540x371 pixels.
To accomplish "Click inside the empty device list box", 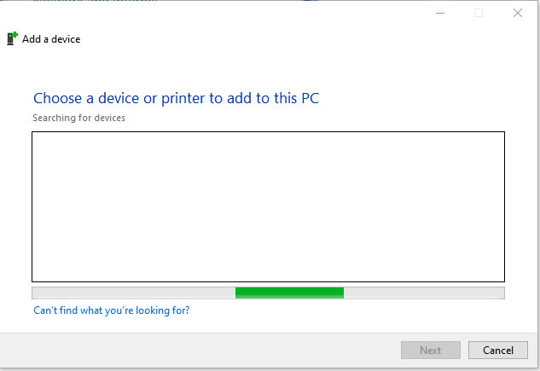I will [268, 206].
